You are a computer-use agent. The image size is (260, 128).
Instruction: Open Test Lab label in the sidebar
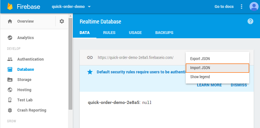(25, 100)
